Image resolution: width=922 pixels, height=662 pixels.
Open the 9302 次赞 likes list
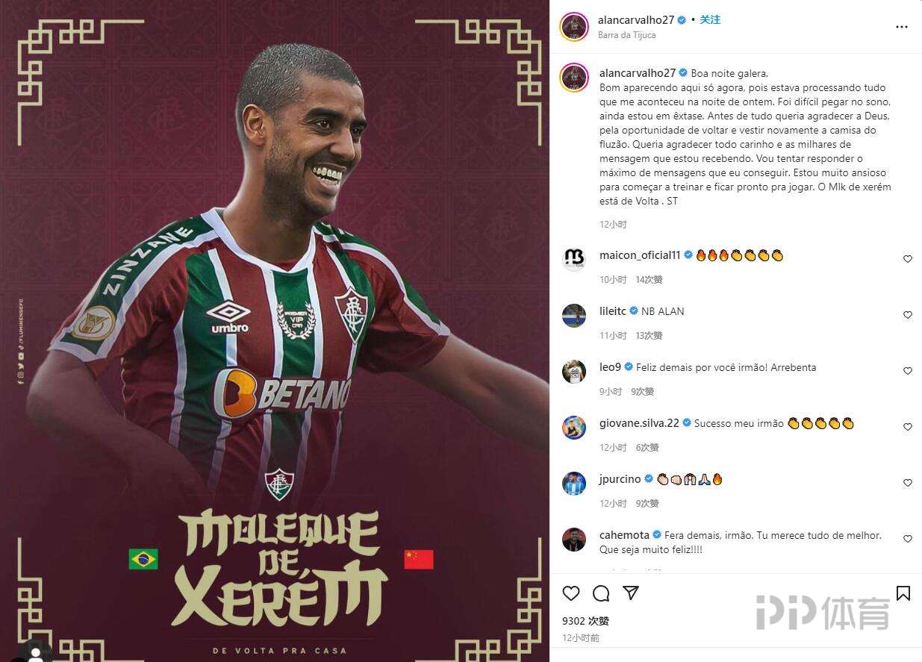point(585,621)
